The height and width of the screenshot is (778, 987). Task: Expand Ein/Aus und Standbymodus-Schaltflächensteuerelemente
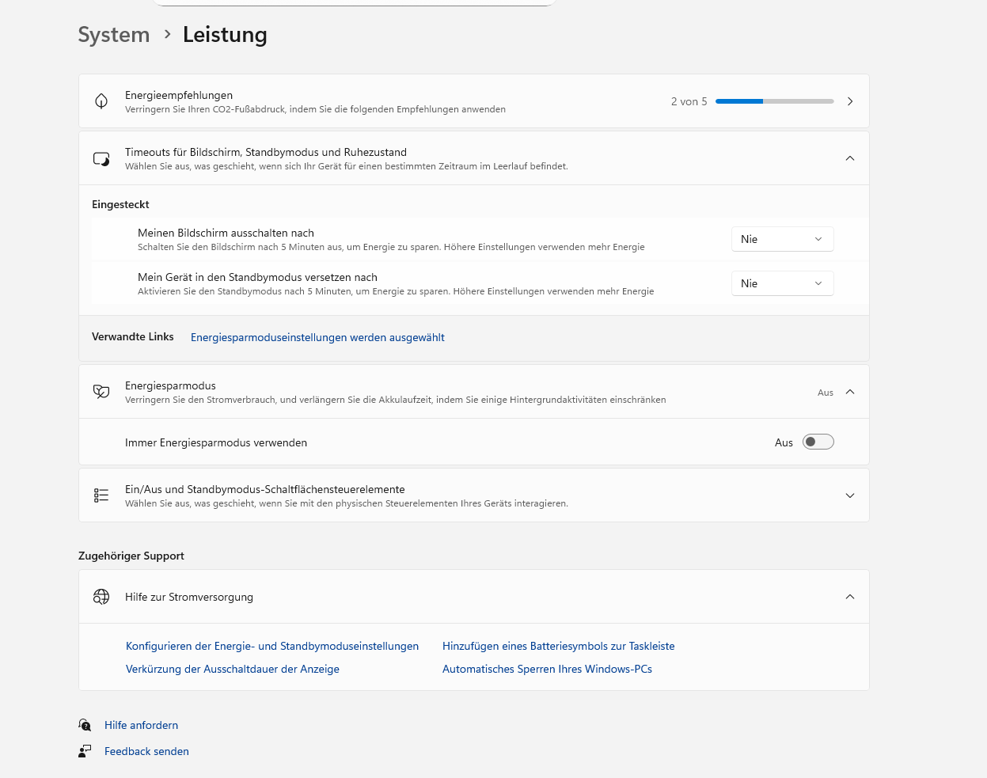(x=849, y=495)
